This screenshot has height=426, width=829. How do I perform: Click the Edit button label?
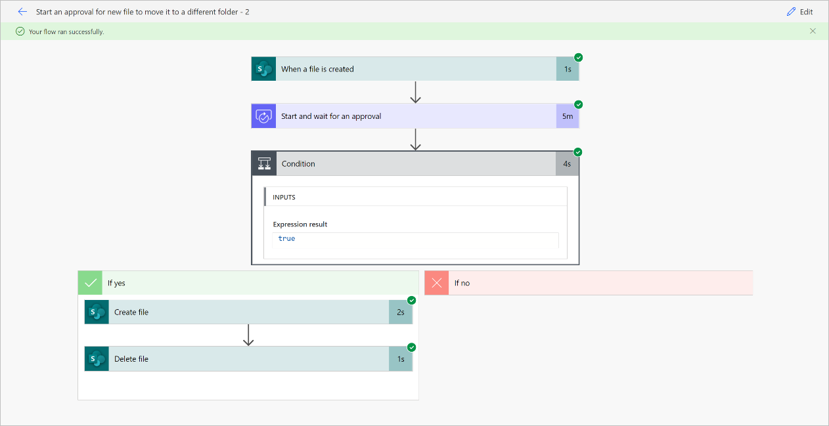tap(806, 12)
